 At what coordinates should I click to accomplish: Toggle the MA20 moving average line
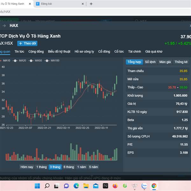point(19,60)
